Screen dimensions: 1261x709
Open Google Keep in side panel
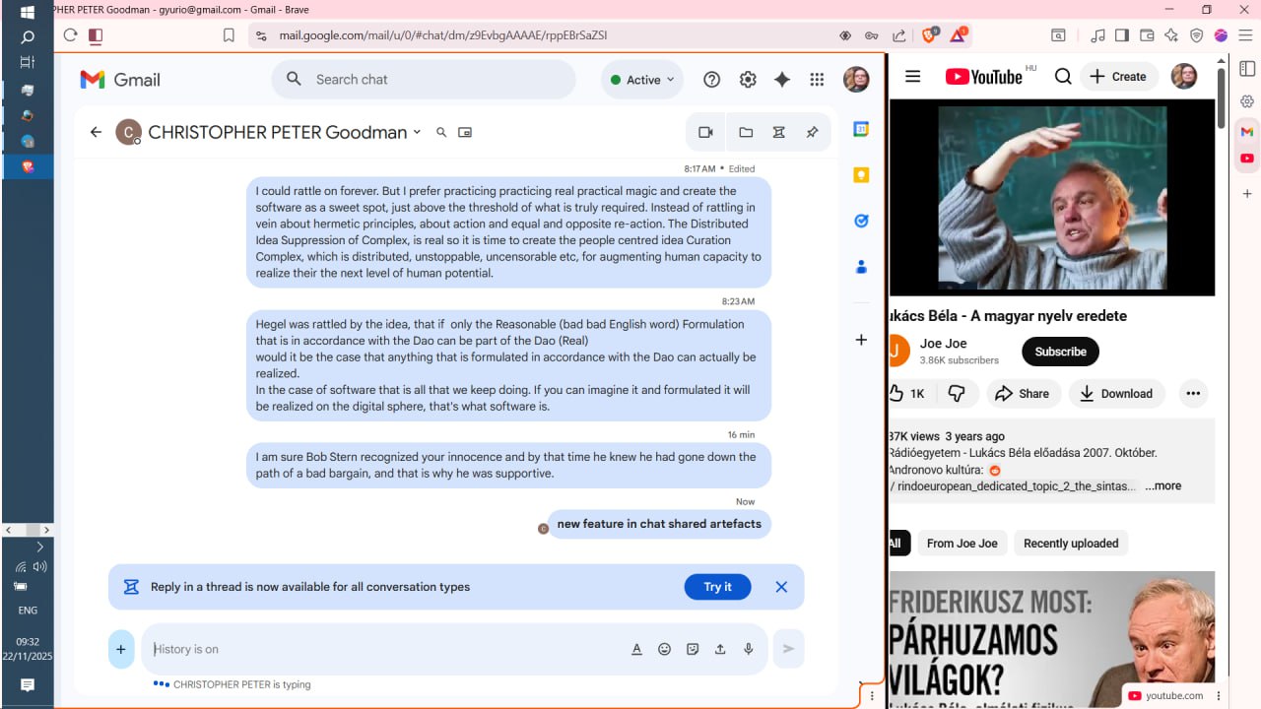click(x=861, y=175)
